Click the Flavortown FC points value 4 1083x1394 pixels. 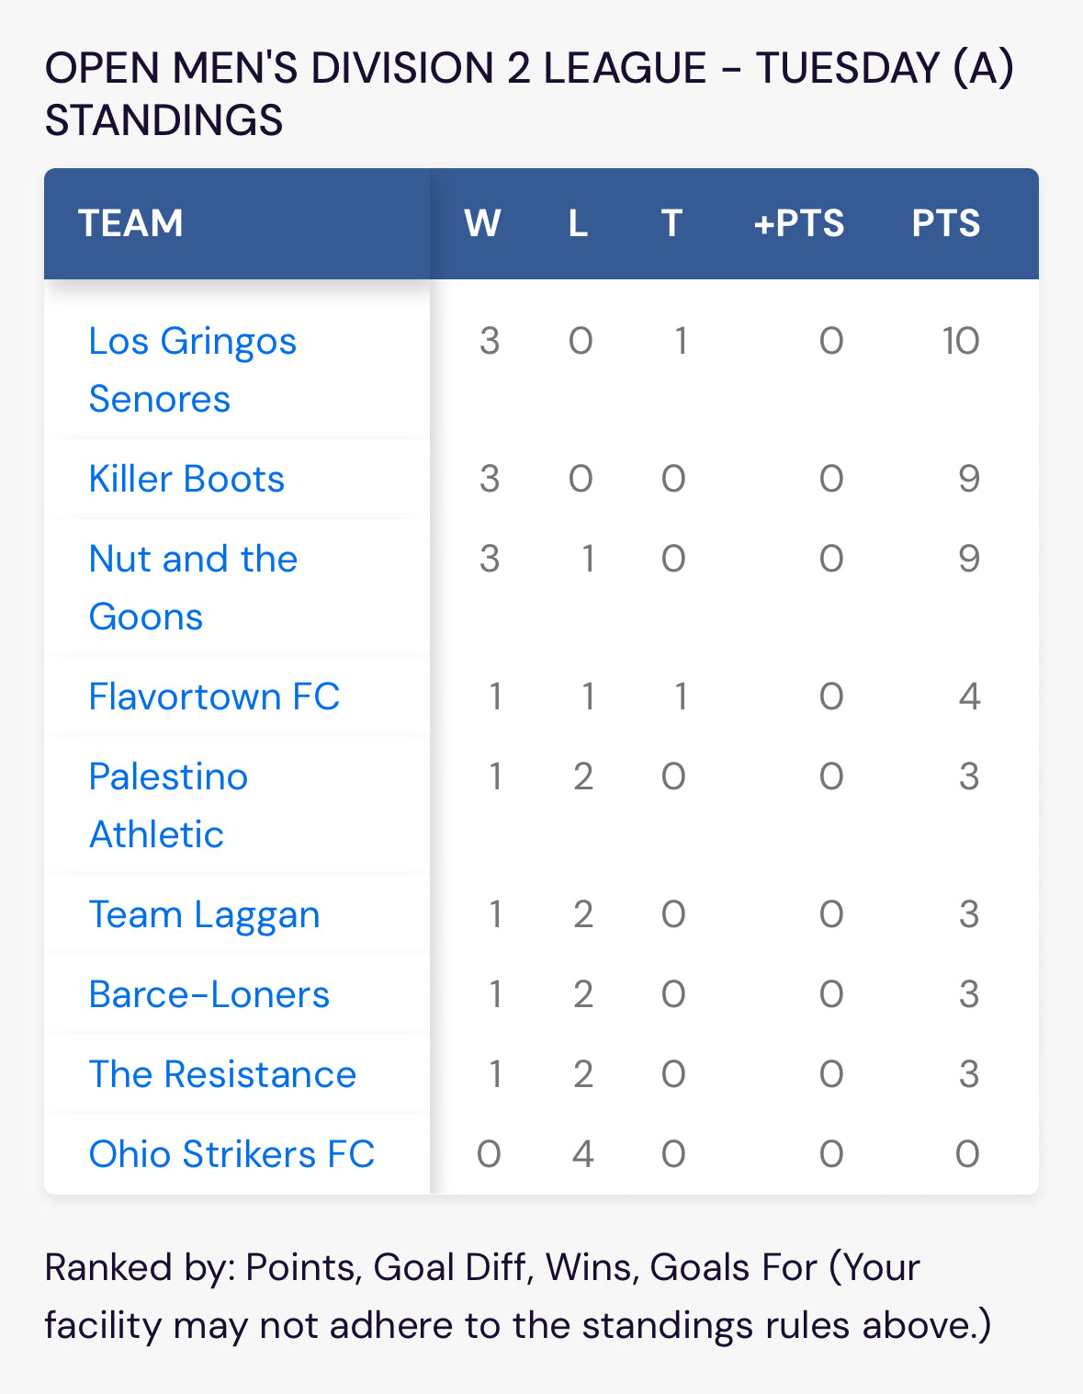coord(969,697)
